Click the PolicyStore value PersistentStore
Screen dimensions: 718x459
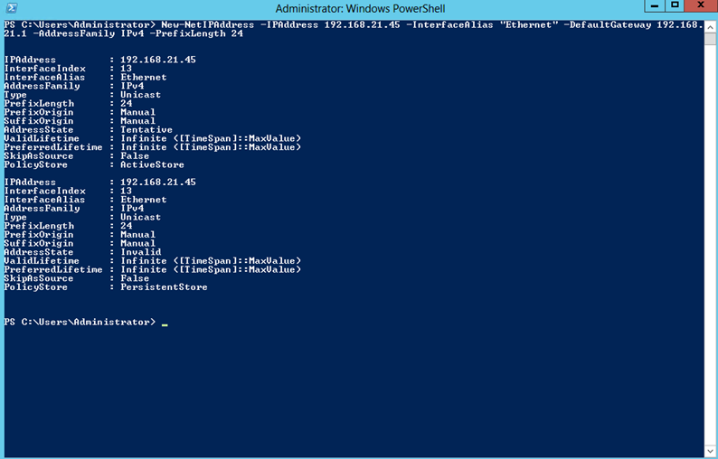(164, 287)
